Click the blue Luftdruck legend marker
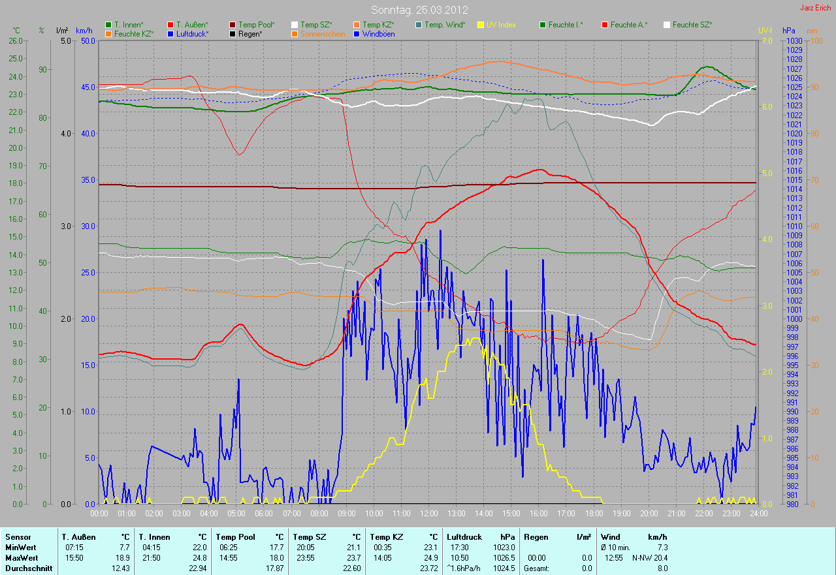Image resolution: width=836 pixels, height=575 pixels. [x=170, y=33]
